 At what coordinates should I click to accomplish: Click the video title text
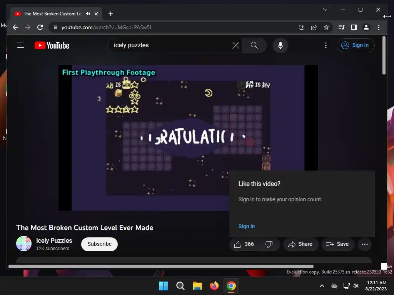(85, 227)
